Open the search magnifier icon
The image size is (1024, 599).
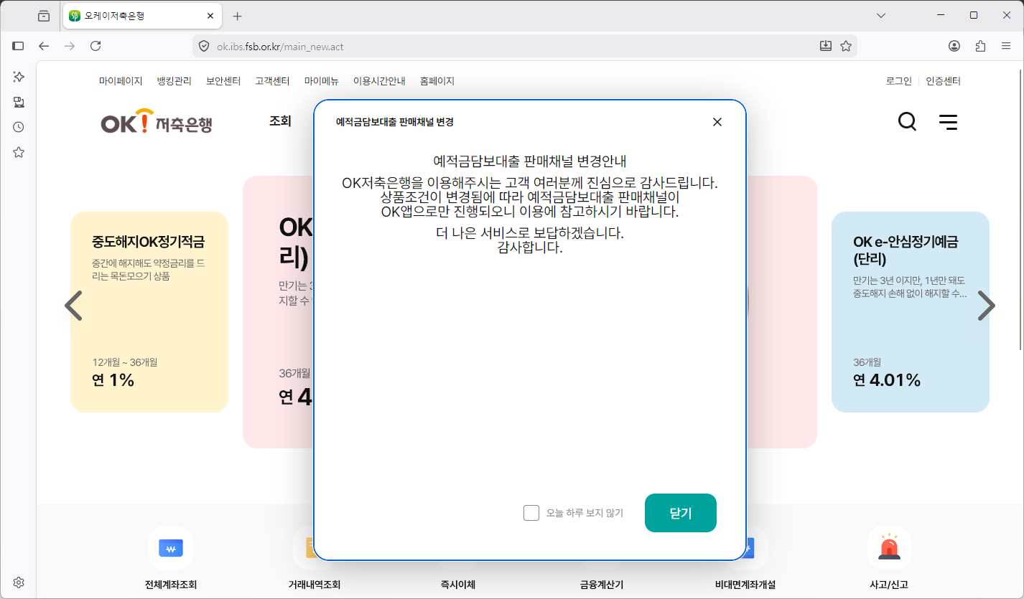(x=907, y=121)
